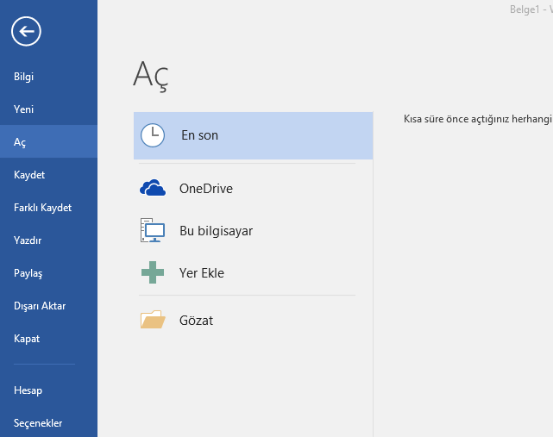The image size is (553, 437).
Task: Choose Kaydet from the sidebar
Action: pyautogui.click(x=29, y=175)
